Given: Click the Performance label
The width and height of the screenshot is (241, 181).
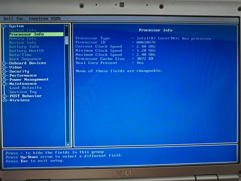Looking at the screenshot, I should tap(23, 76).
